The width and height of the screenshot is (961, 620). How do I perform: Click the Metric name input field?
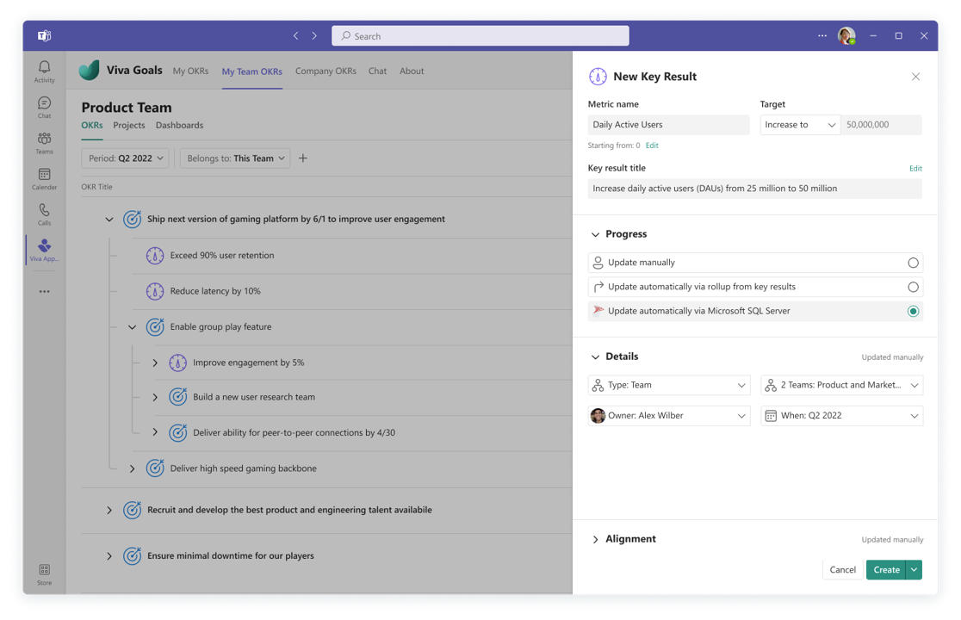point(668,125)
